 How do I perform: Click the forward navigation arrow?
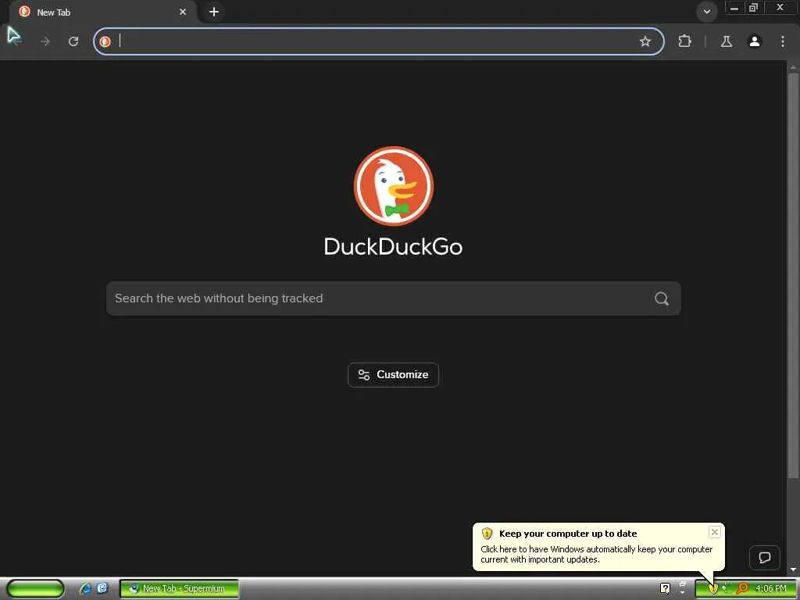[45, 41]
